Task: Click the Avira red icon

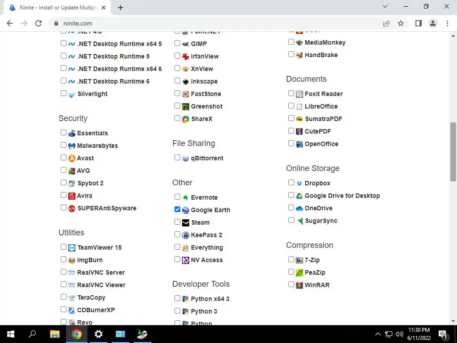Action: point(72,196)
